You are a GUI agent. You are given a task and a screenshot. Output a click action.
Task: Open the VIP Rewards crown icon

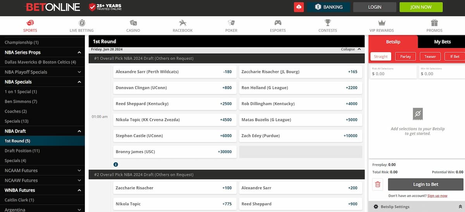click(382, 23)
